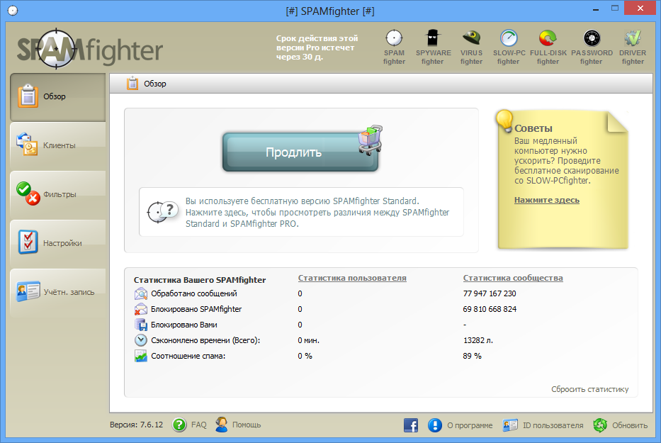Open PASSWORD fighter product icon
The height and width of the screenshot is (443, 661).
(x=592, y=47)
